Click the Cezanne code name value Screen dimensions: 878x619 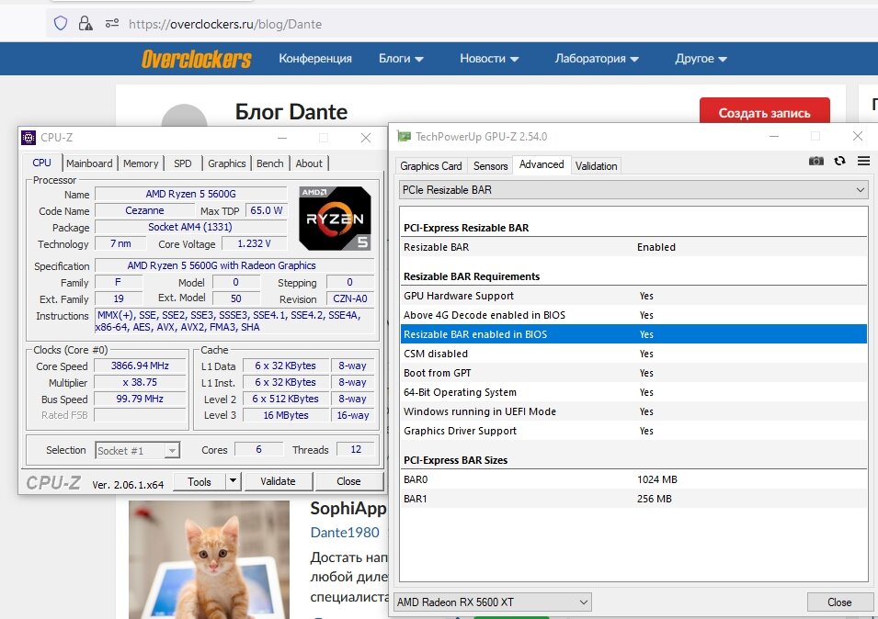[144, 211]
